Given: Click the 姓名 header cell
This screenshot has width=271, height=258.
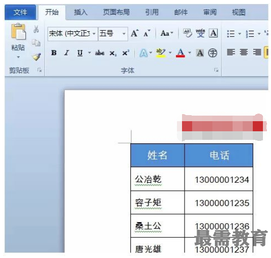Looking at the screenshot, I should (158, 155).
